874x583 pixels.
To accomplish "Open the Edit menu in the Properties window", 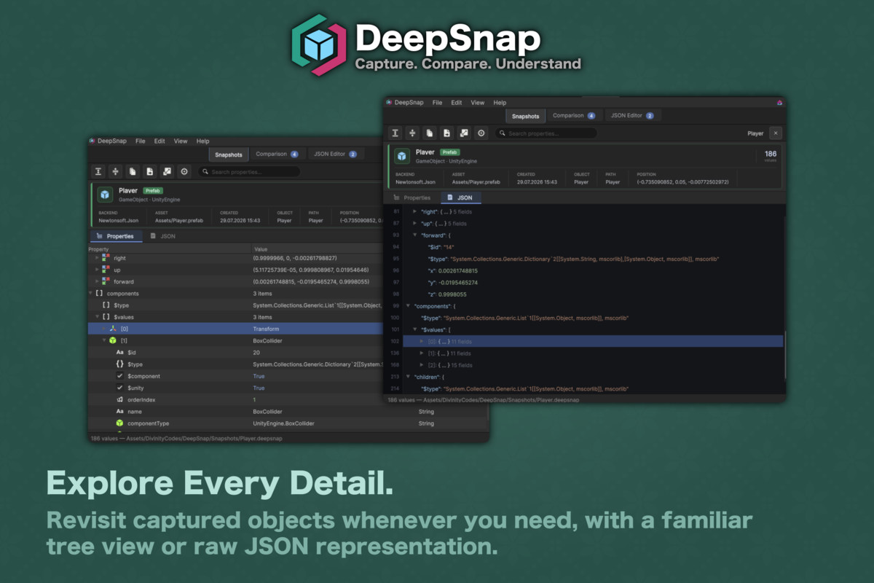I will 160,141.
